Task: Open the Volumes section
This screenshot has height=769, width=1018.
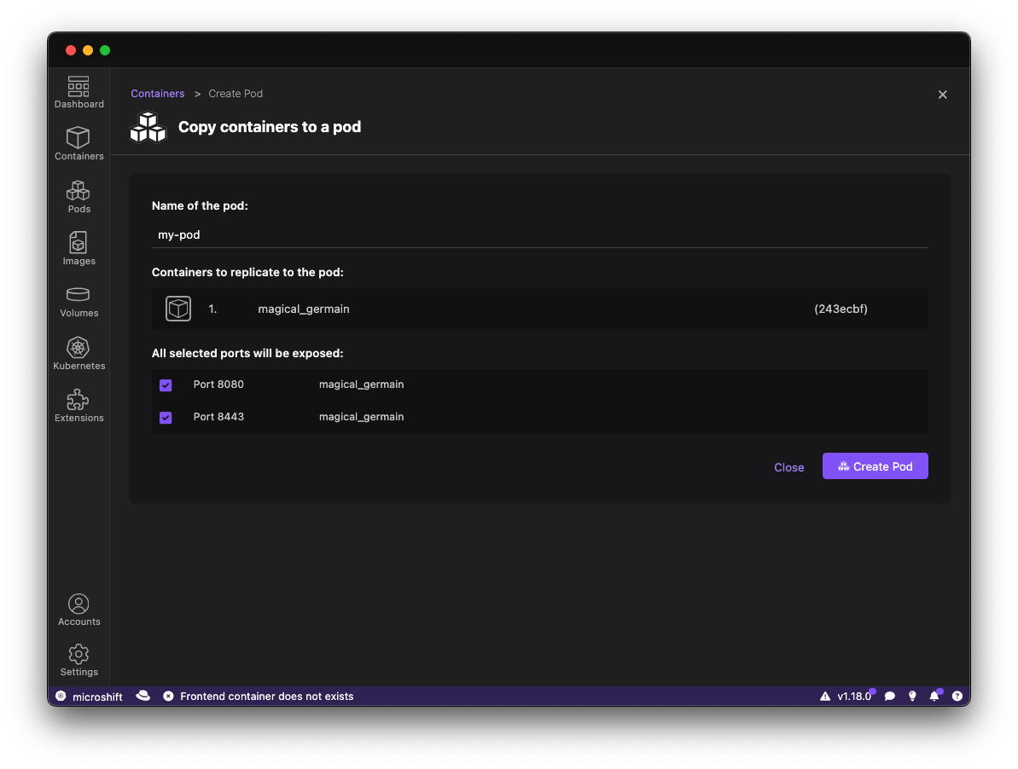Action: pyautogui.click(x=79, y=302)
